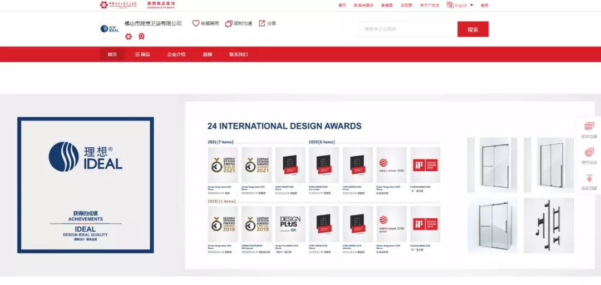Open 关于广交会 menu item

coord(430,6)
